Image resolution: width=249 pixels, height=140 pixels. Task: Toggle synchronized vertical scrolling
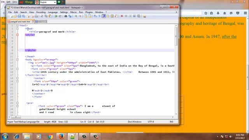86,16
